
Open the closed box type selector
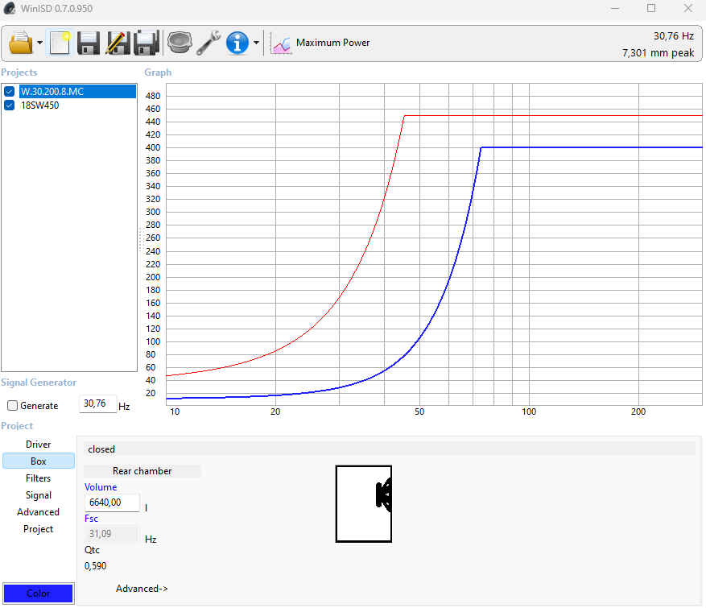click(x=390, y=449)
